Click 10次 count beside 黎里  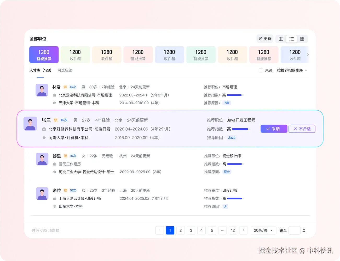(x=73, y=156)
